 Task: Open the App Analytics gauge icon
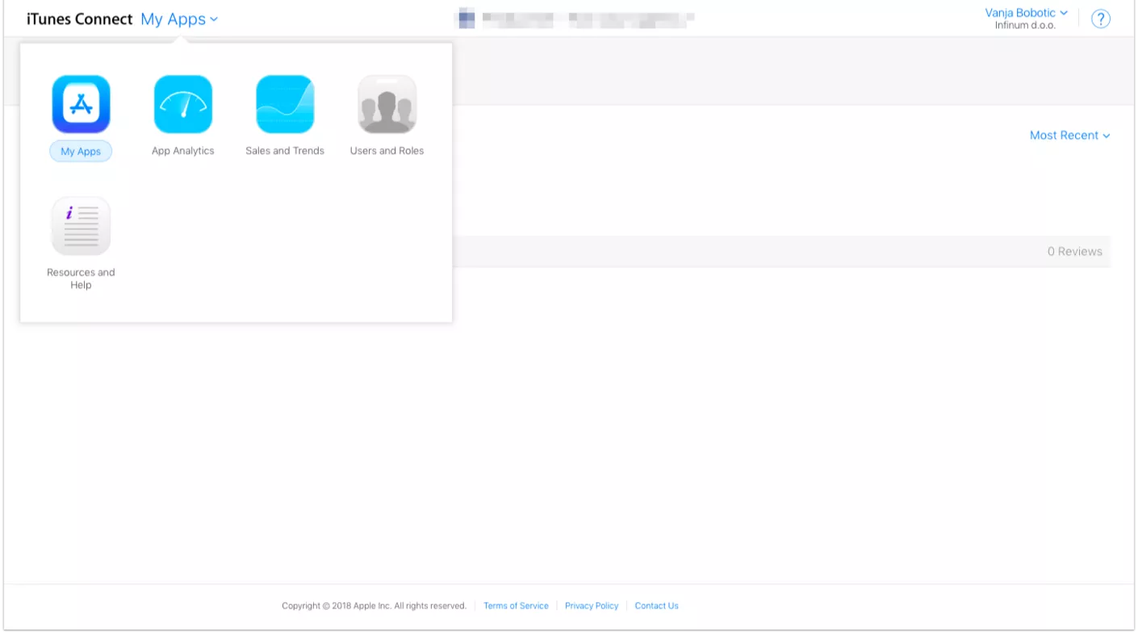pyautogui.click(x=183, y=104)
